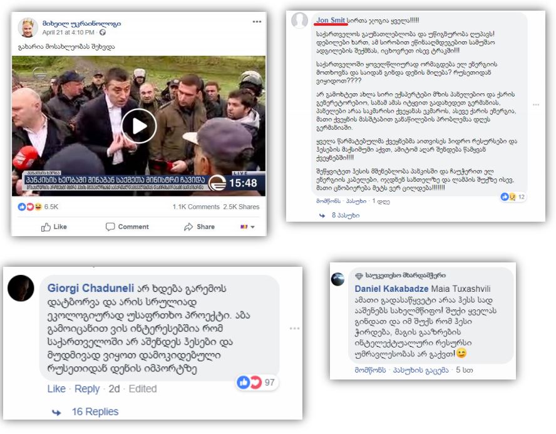The image size is (556, 434).
Task: Open the 2.5K Shares link
Action: (241, 207)
